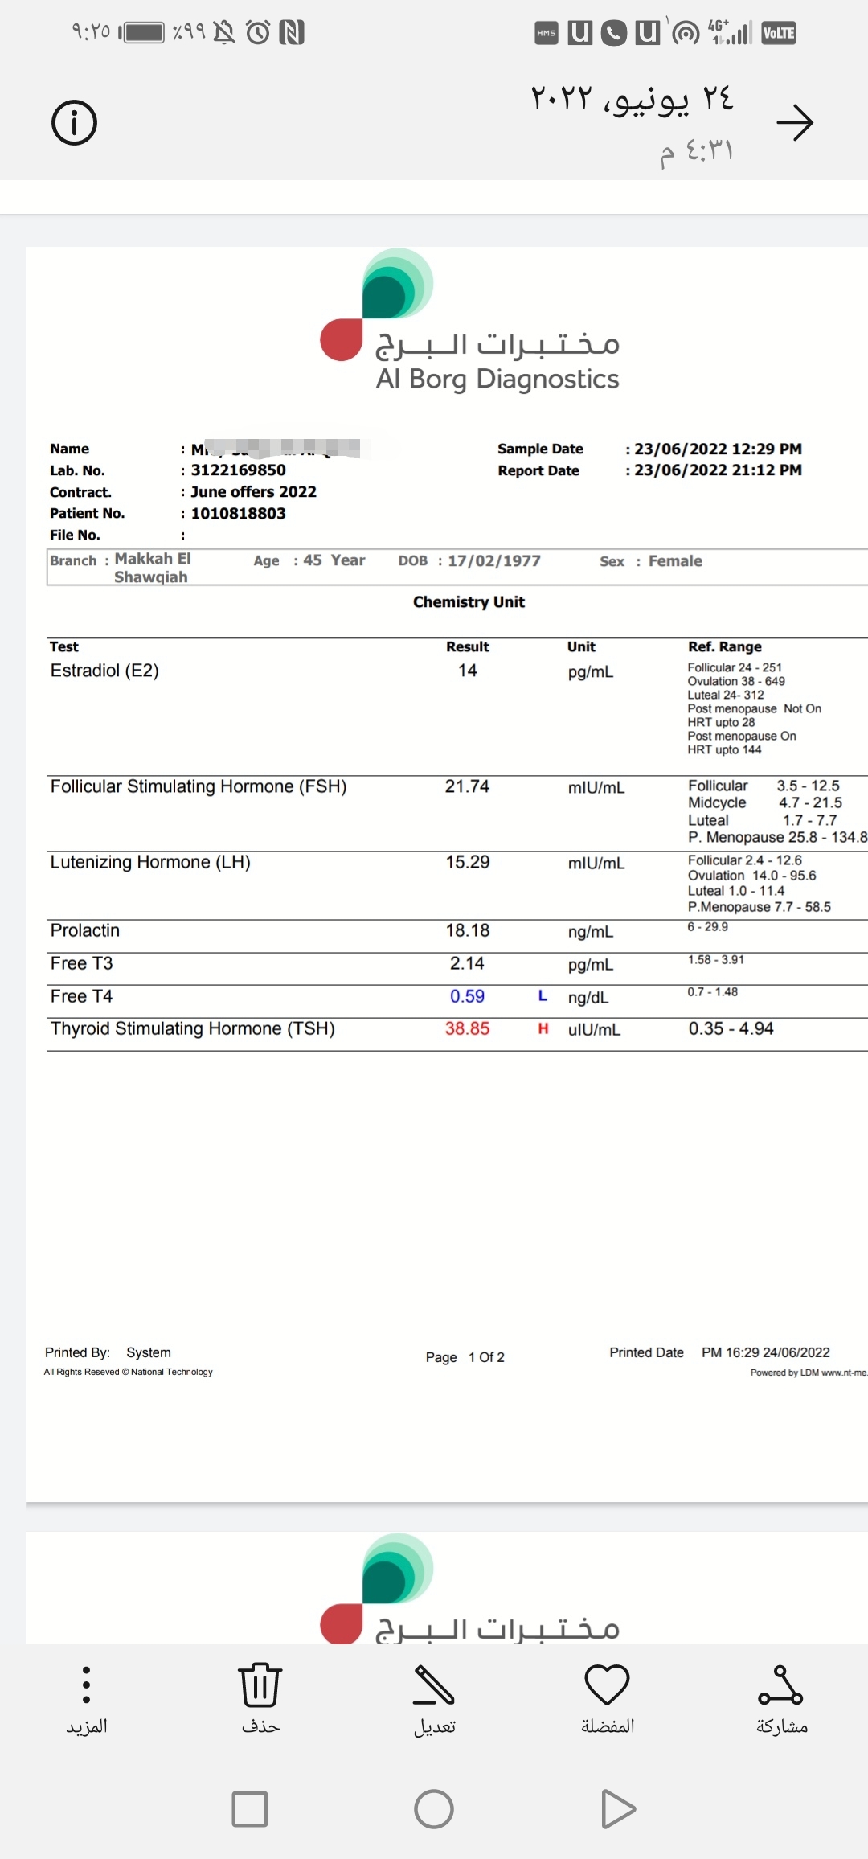Tap the Contract value June offers 2022

click(x=253, y=491)
